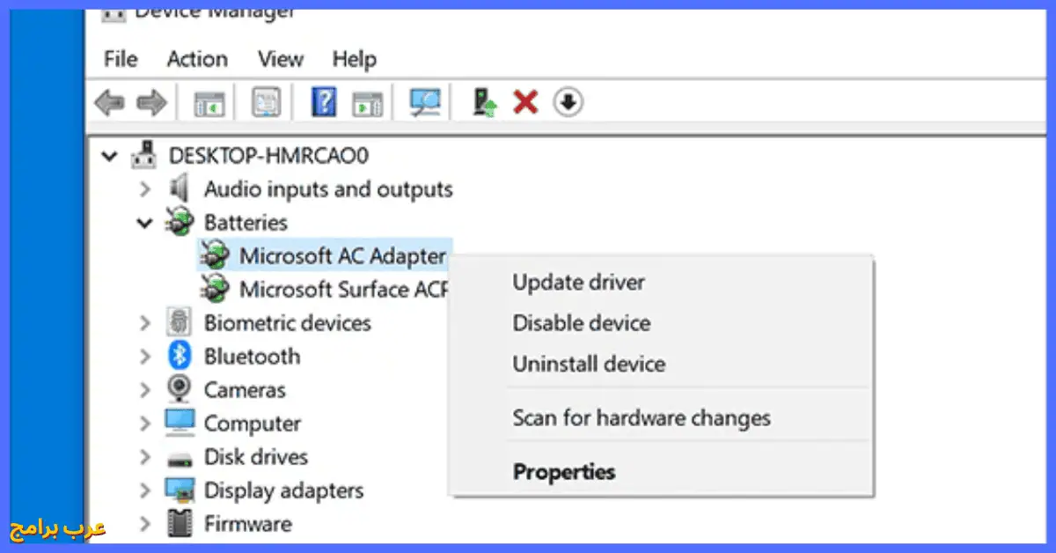Choose Uninstall device from context menu
The width and height of the screenshot is (1056, 553).
[589, 364]
